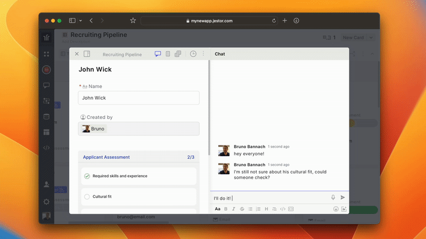Open the automations icon in sidebar
This screenshot has width=426, height=239.
(x=46, y=101)
